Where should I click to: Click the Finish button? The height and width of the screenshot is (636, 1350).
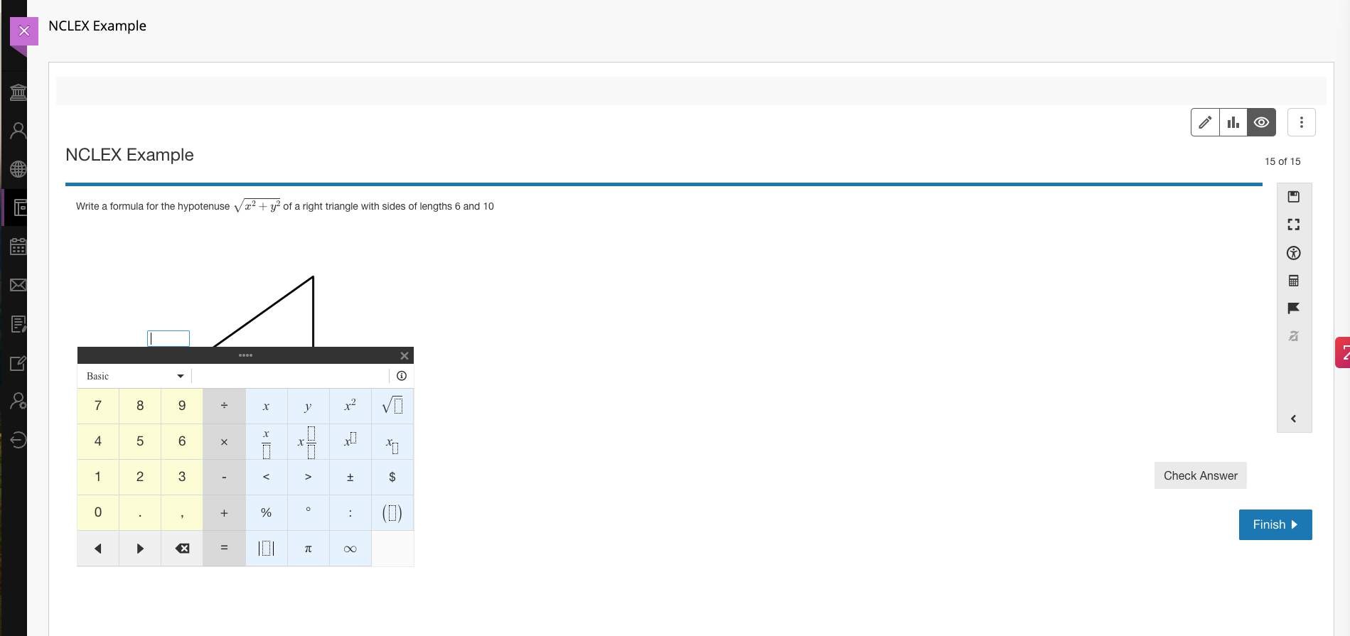1275,524
